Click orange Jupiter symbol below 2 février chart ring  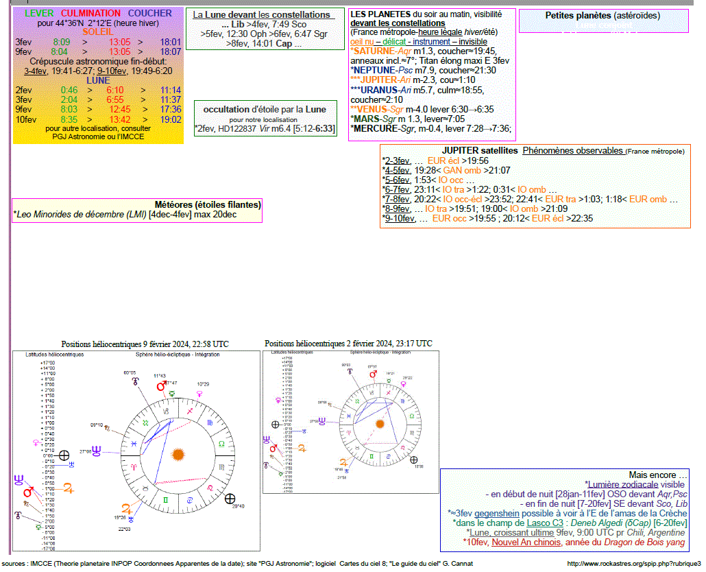pos(343,462)
